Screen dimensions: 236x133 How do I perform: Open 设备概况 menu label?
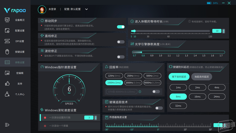tap(20, 20)
